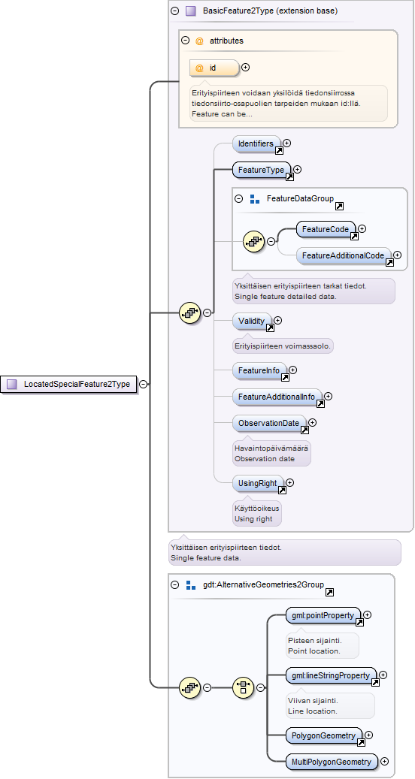Expand the FeatureType element
Viewport: 415px width, 779px height.
click(x=297, y=170)
